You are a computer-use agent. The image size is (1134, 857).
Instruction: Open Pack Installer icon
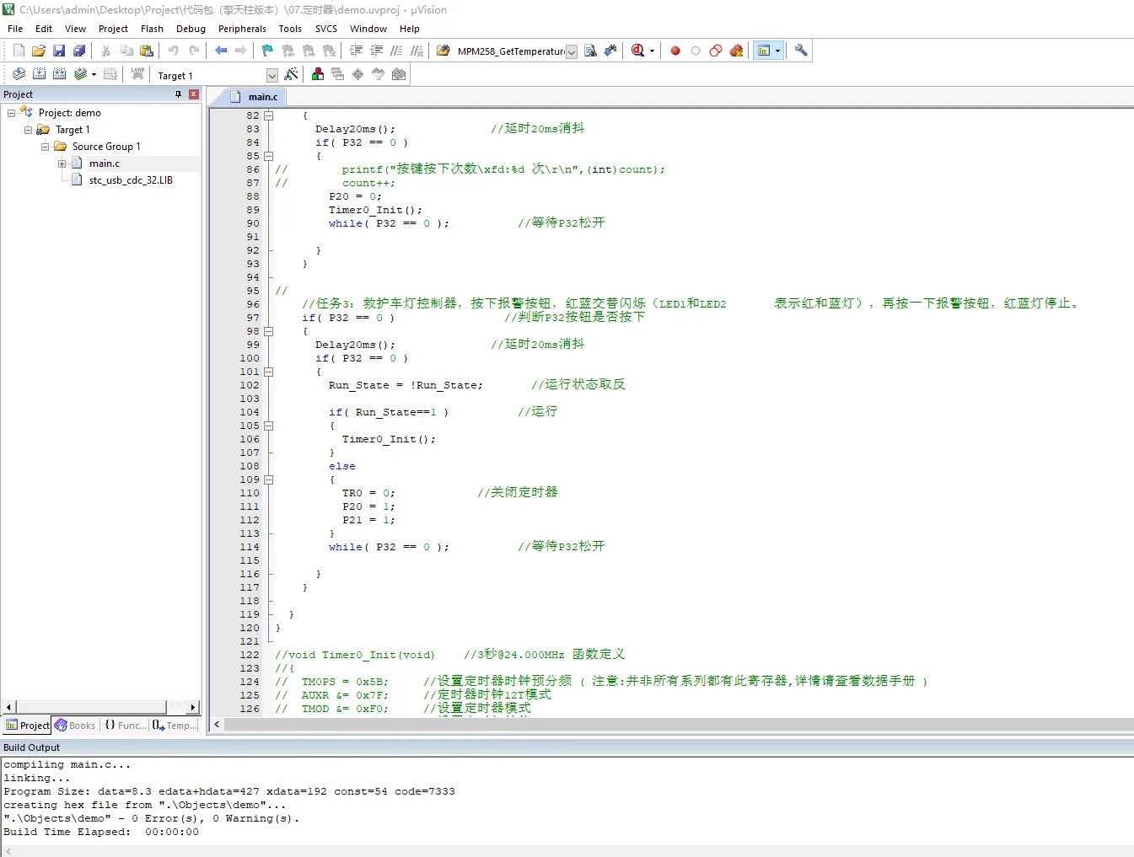pos(399,74)
